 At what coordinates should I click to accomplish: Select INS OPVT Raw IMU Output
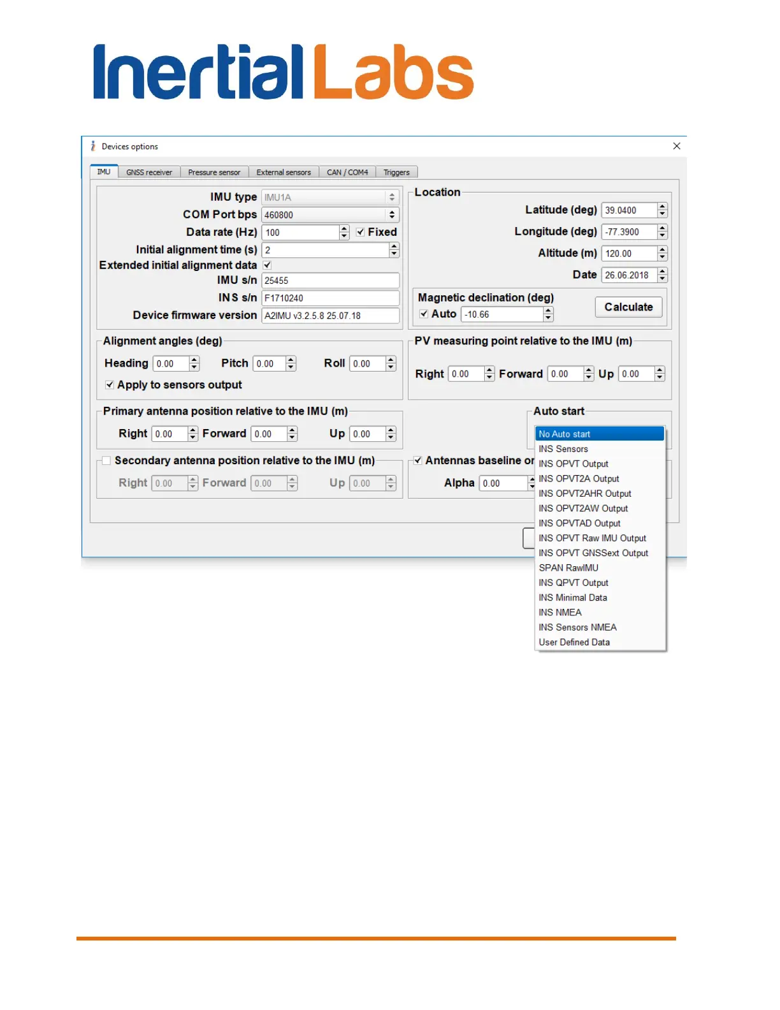pos(600,538)
